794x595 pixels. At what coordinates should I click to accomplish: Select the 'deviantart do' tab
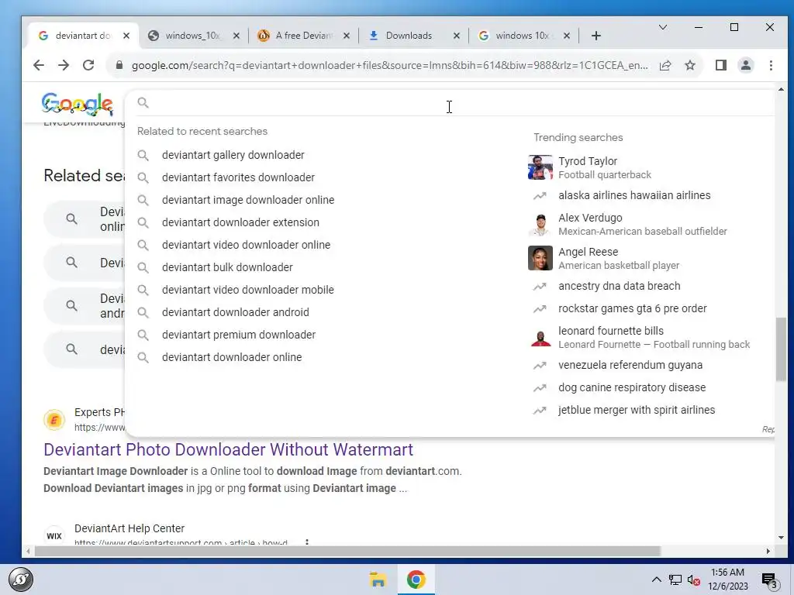[x=82, y=36]
